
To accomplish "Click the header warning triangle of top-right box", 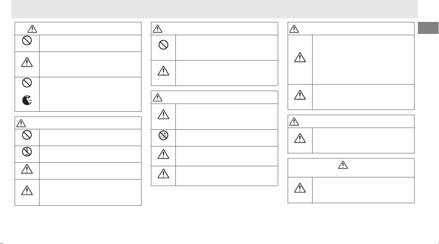I will 294,29.
